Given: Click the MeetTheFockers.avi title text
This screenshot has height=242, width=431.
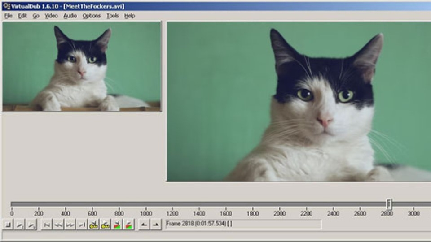Looking at the screenshot, I should click(94, 6).
